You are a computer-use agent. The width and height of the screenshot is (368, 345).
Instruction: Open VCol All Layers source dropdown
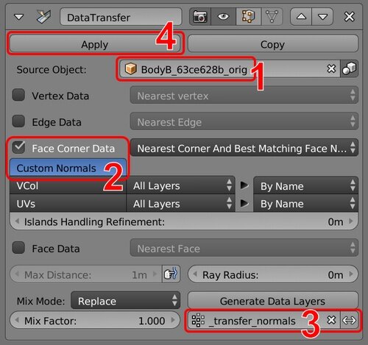tap(181, 185)
